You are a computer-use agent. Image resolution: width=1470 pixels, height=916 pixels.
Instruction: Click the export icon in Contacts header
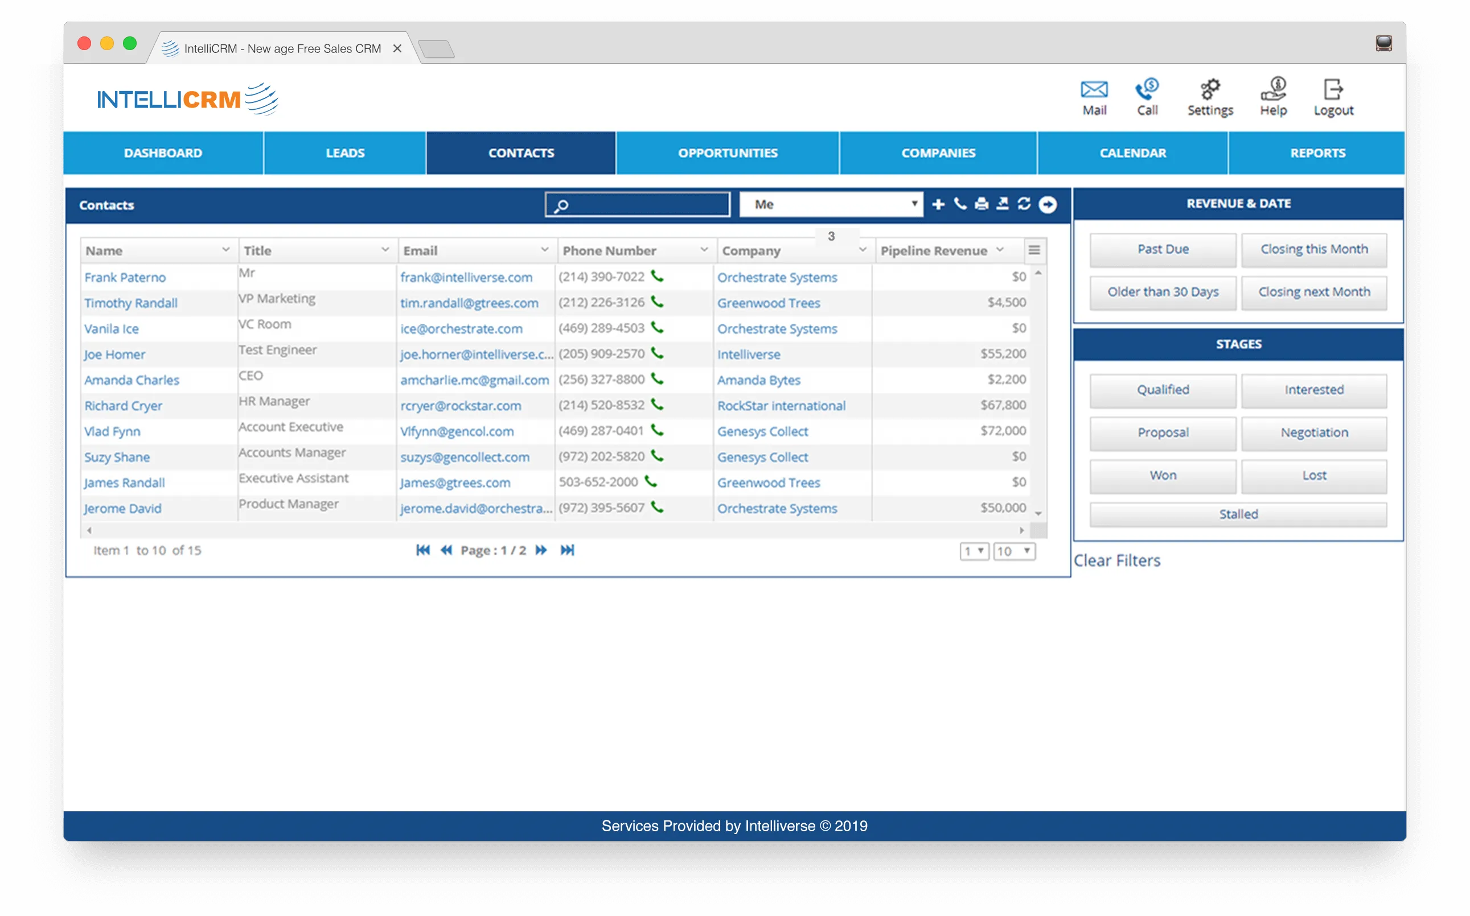pos(1003,204)
